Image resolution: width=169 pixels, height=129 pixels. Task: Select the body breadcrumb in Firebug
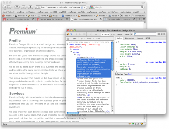point(89,39)
